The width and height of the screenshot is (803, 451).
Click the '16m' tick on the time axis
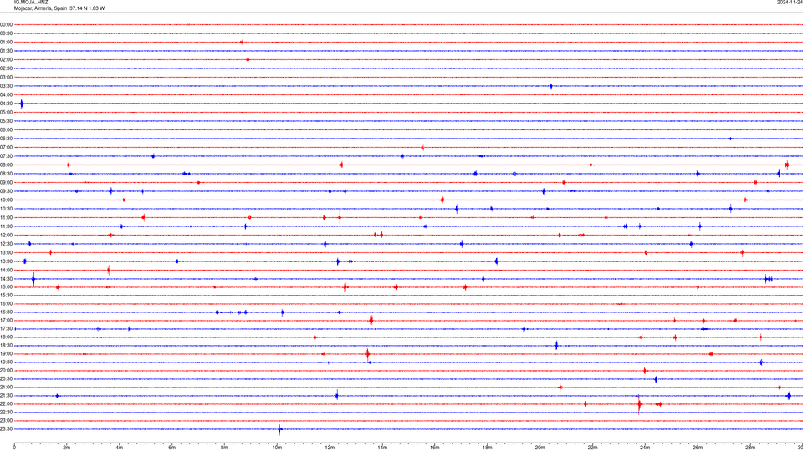(435, 448)
